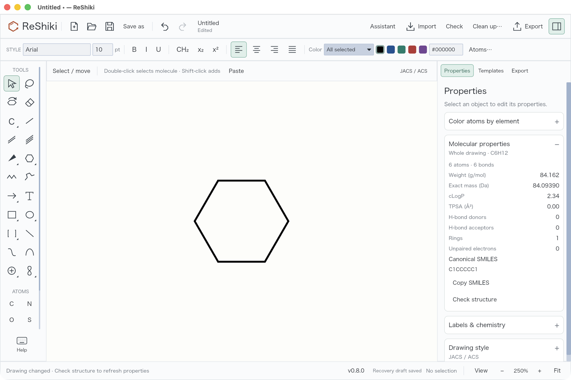
Task: Select the arrow Select/move tool
Action: click(12, 84)
